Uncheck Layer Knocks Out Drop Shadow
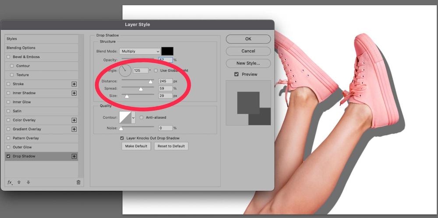The image size is (438, 218). [122, 138]
